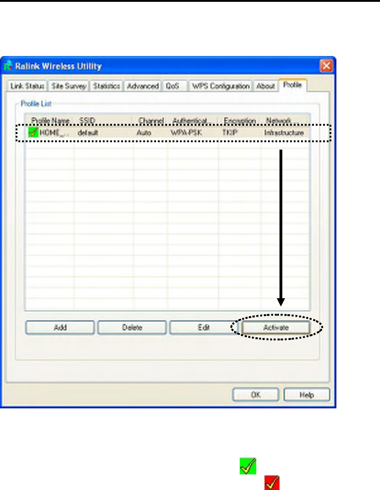Click the 'TKIP' encryption value

tap(229, 133)
